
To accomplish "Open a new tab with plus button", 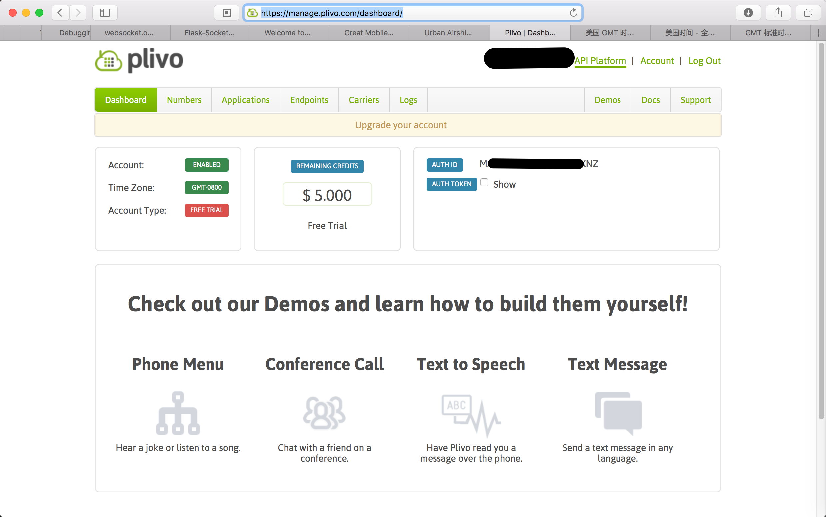I will point(818,33).
